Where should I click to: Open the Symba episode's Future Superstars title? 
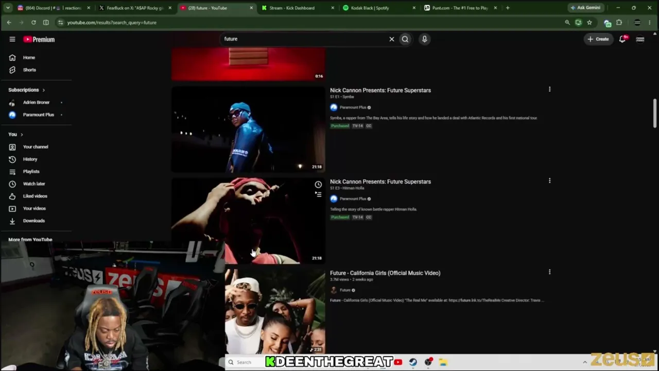[380, 90]
